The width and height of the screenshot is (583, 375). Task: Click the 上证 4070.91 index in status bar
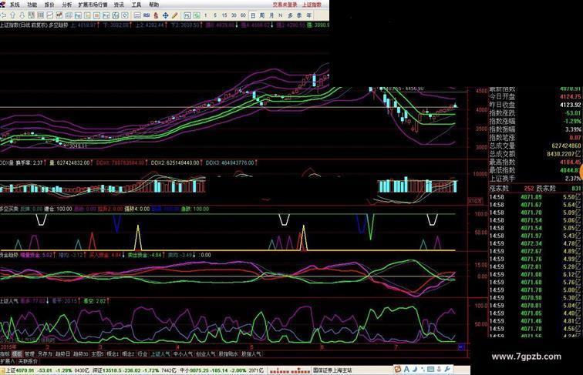20,370
